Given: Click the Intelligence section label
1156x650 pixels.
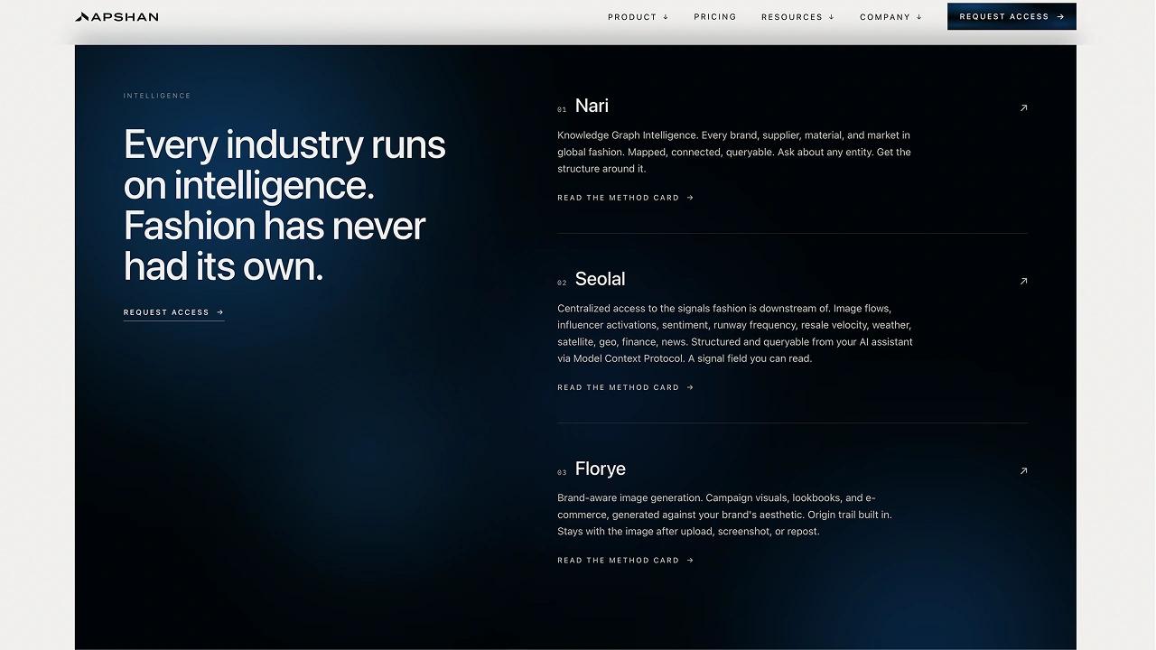Looking at the screenshot, I should tap(157, 96).
